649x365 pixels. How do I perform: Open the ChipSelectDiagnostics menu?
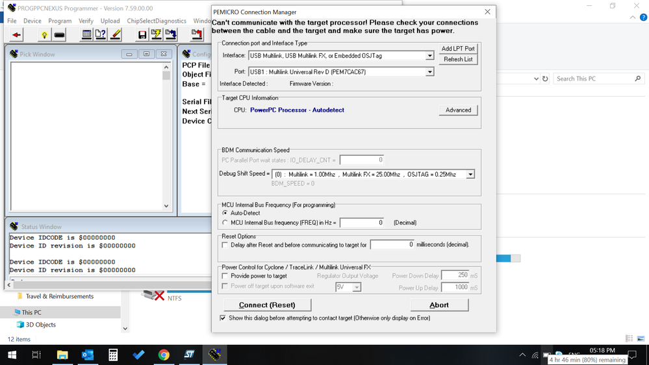click(157, 21)
